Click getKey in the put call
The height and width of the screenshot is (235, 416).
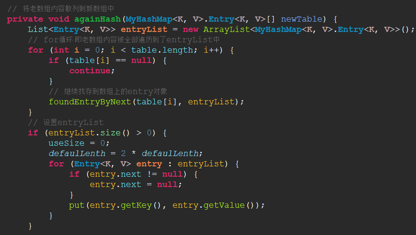point(136,205)
